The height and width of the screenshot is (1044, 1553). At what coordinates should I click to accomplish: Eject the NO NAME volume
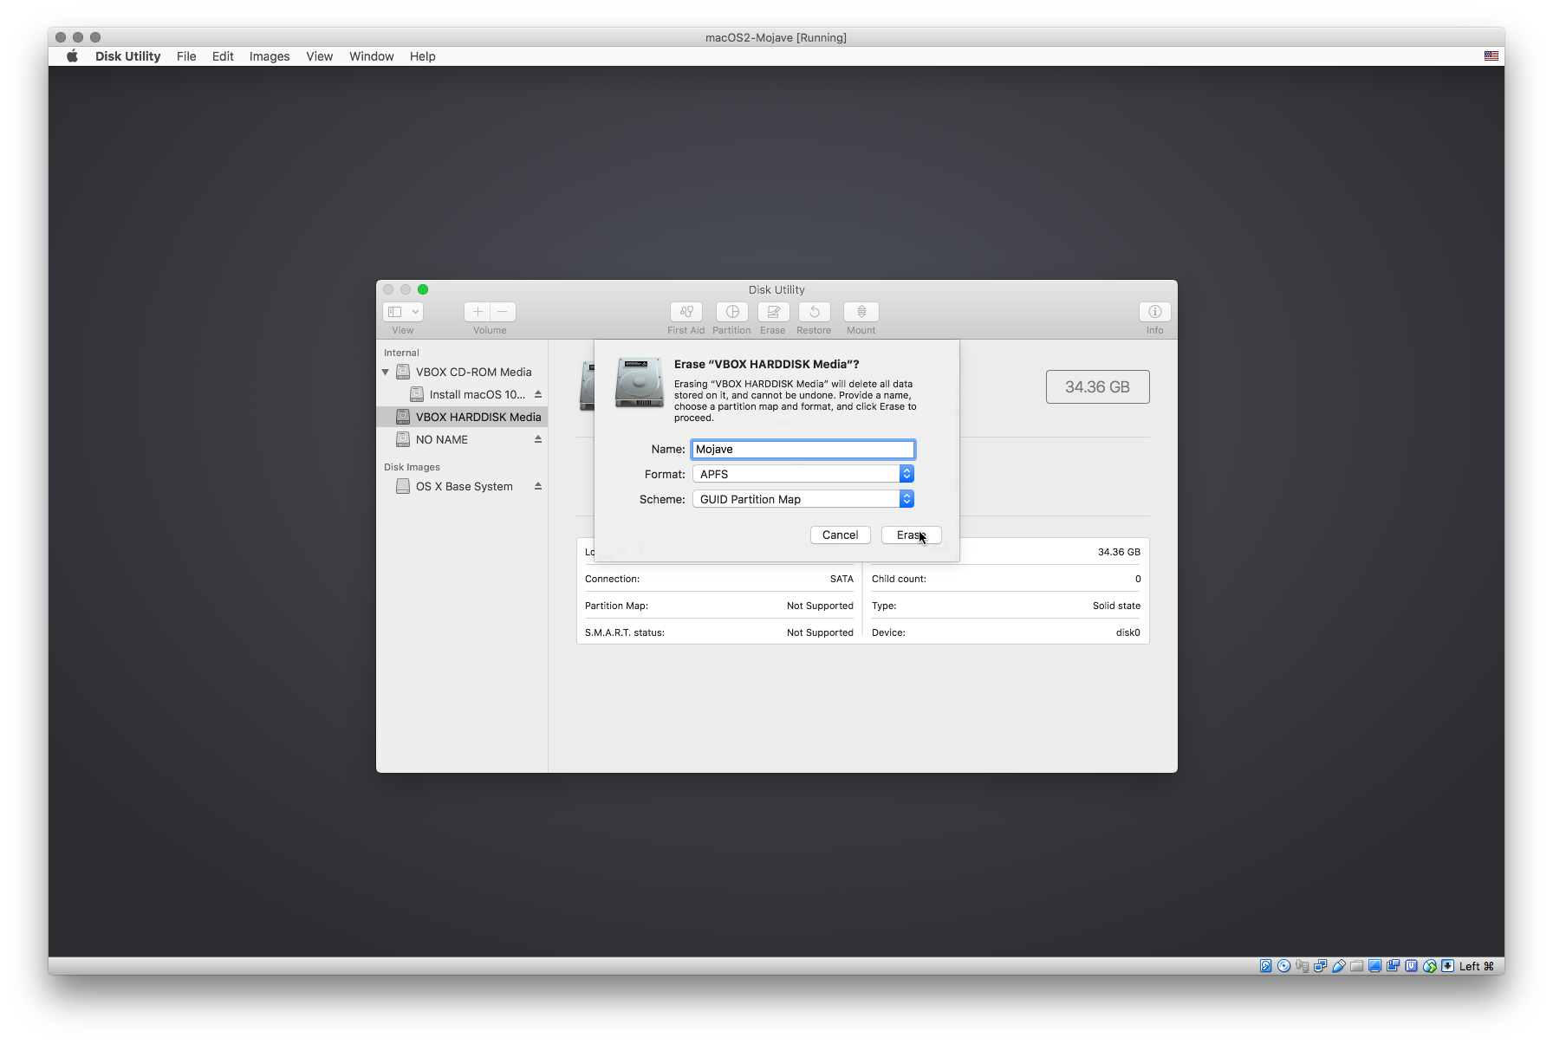click(x=538, y=439)
